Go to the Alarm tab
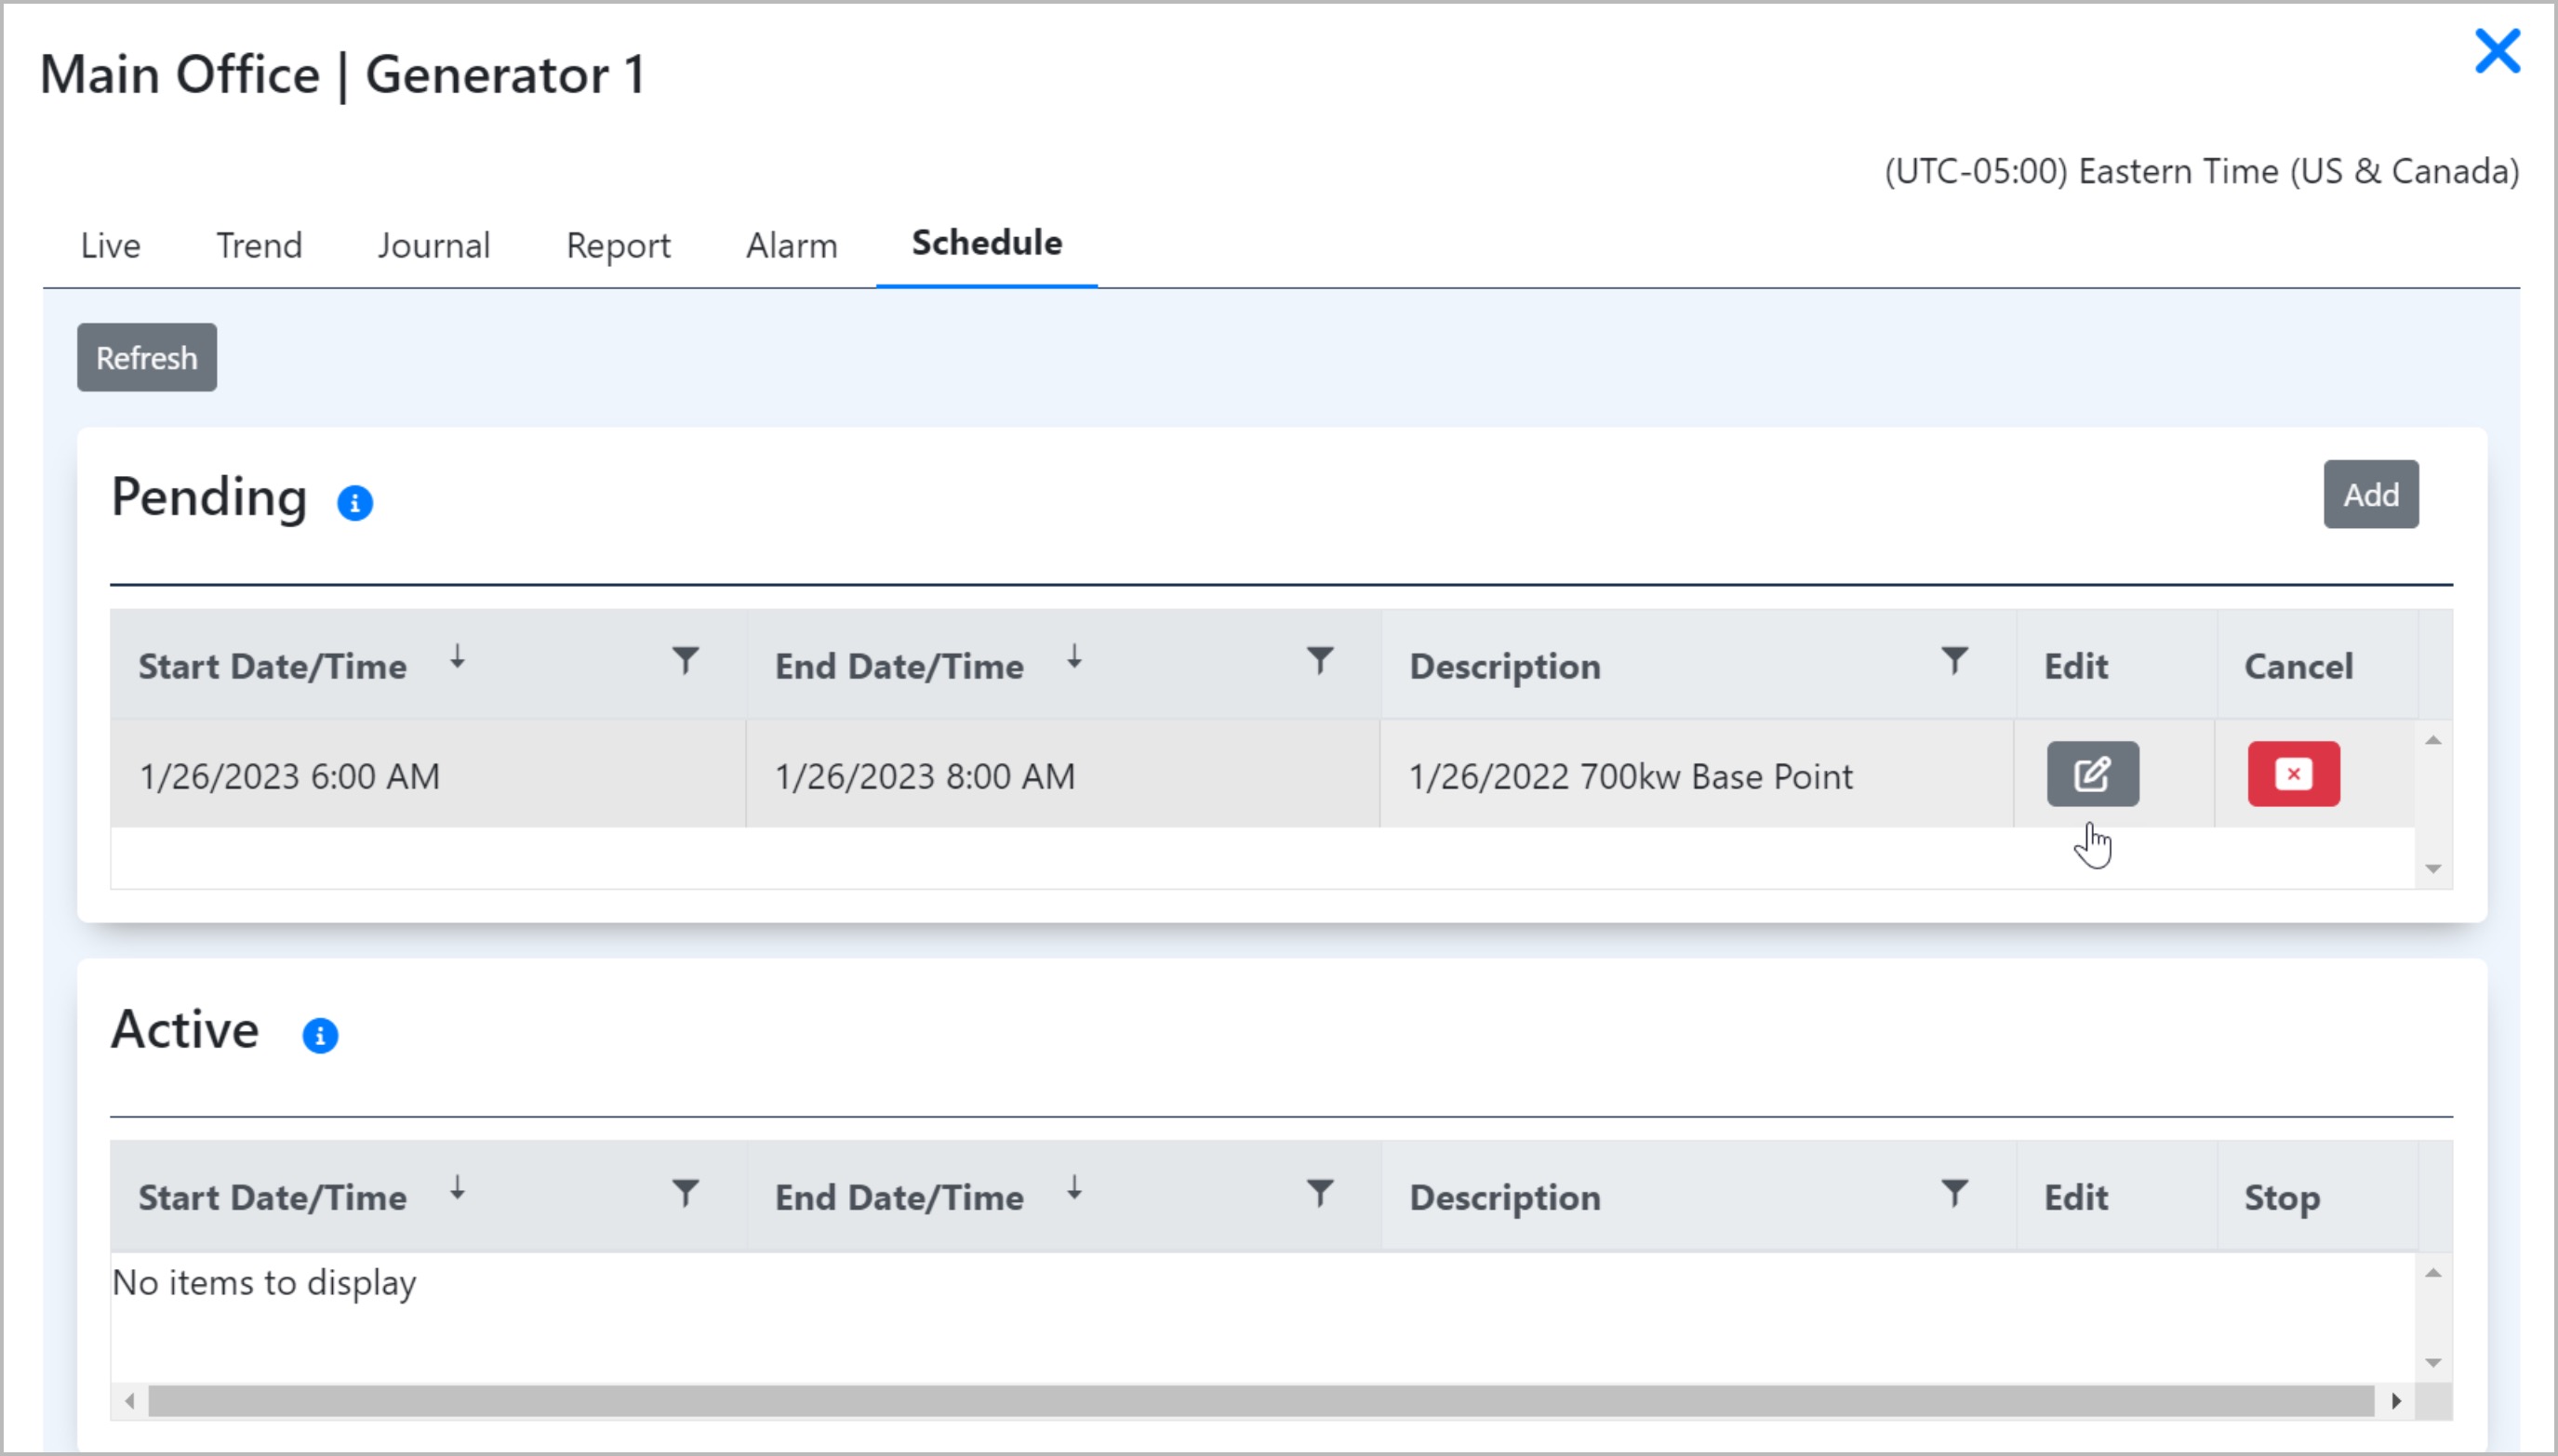The height and width of the screenshot is (1456, 2558). 792,246
